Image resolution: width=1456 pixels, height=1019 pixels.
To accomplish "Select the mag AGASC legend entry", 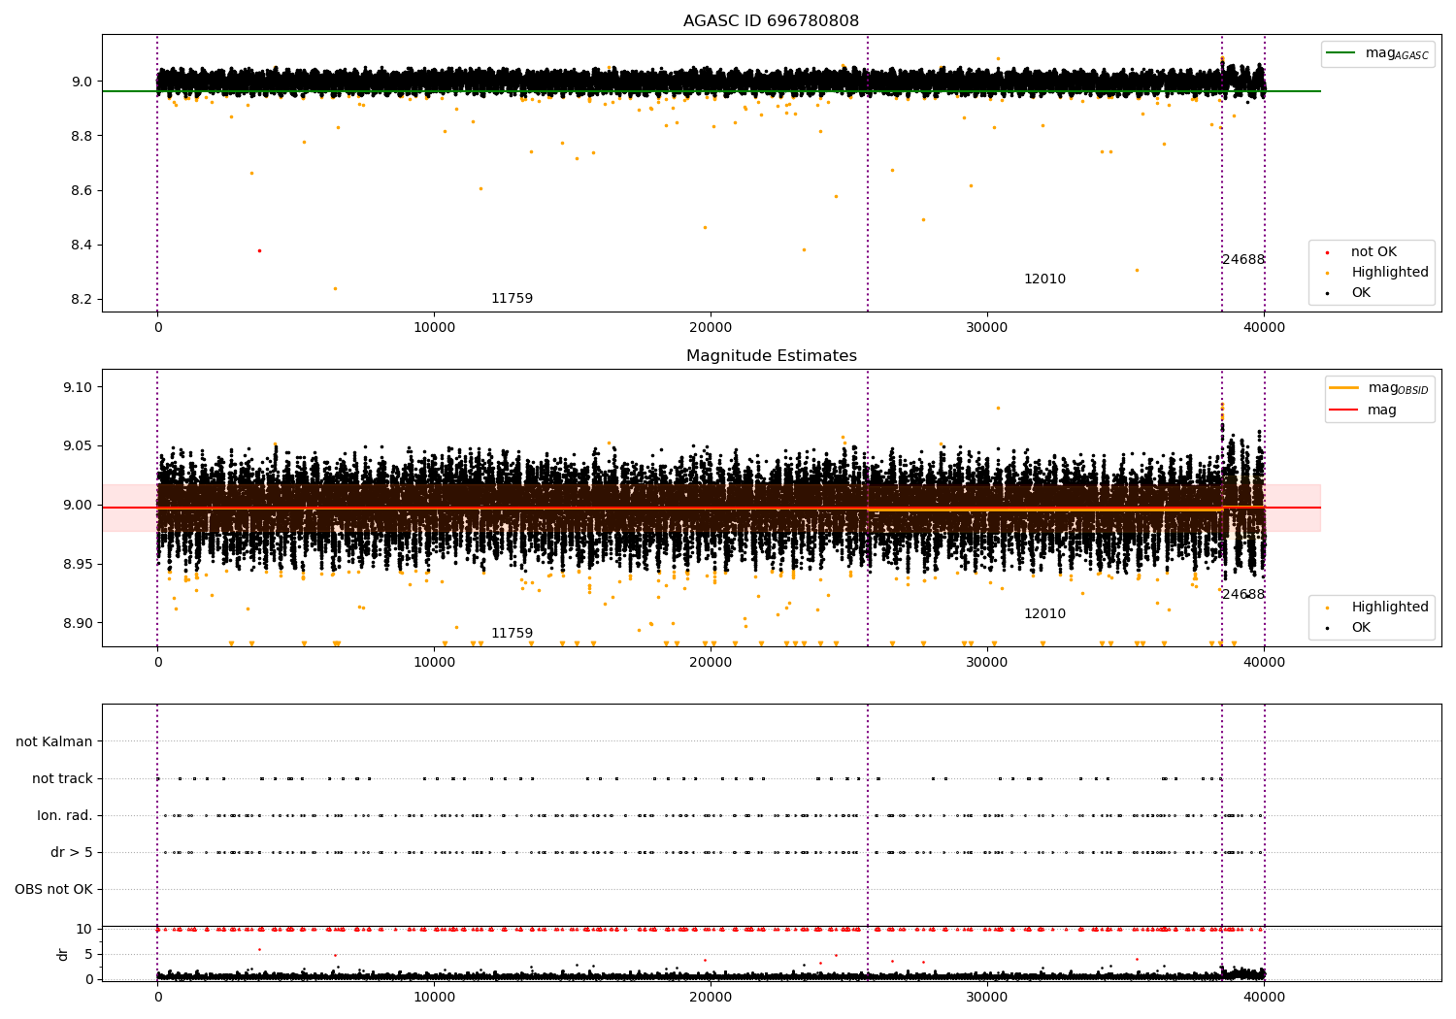I will 1377,54.
